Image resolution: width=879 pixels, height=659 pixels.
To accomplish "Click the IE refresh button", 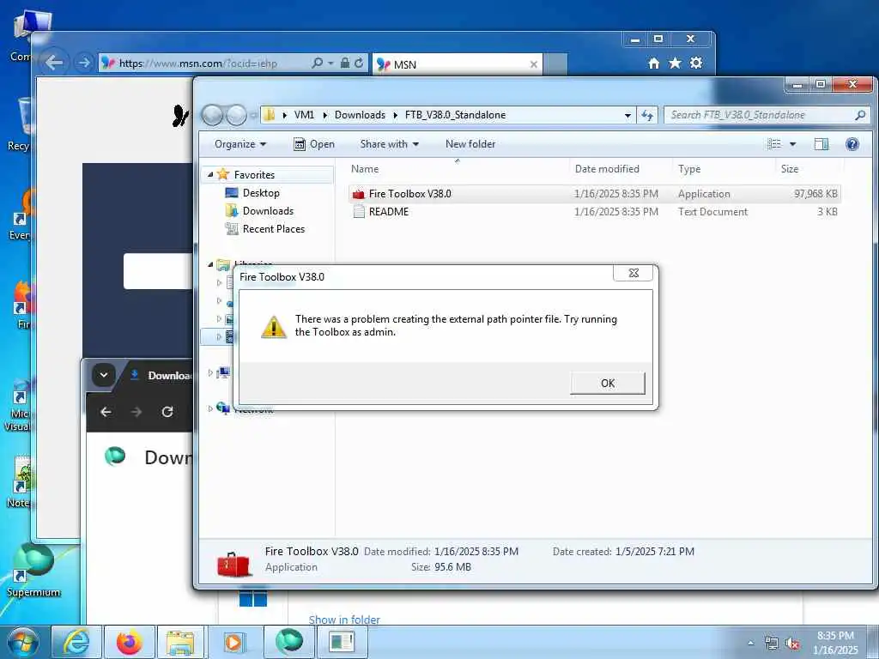I will (x=359, y=63).
